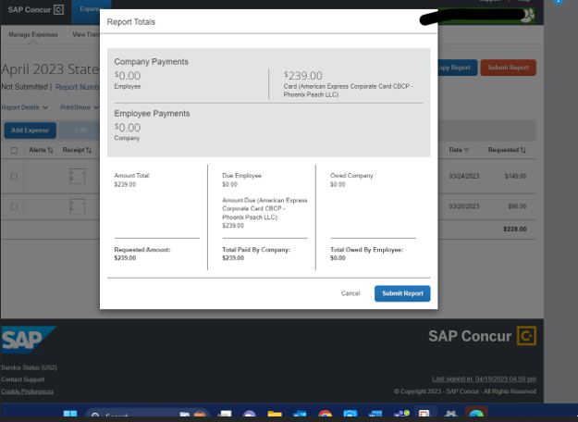This screenshot has width=578, height=422.
Task: Select the 03/20/2023 date cell
Action: coord(463,206)
